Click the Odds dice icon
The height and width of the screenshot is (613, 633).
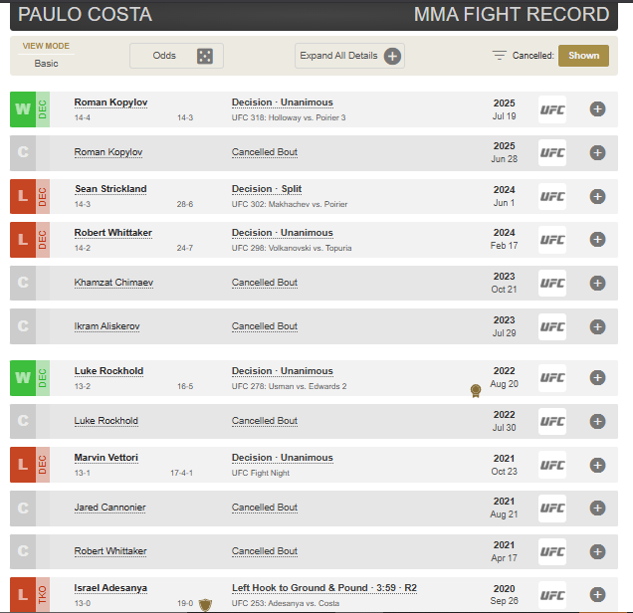[x=205, y=56]
